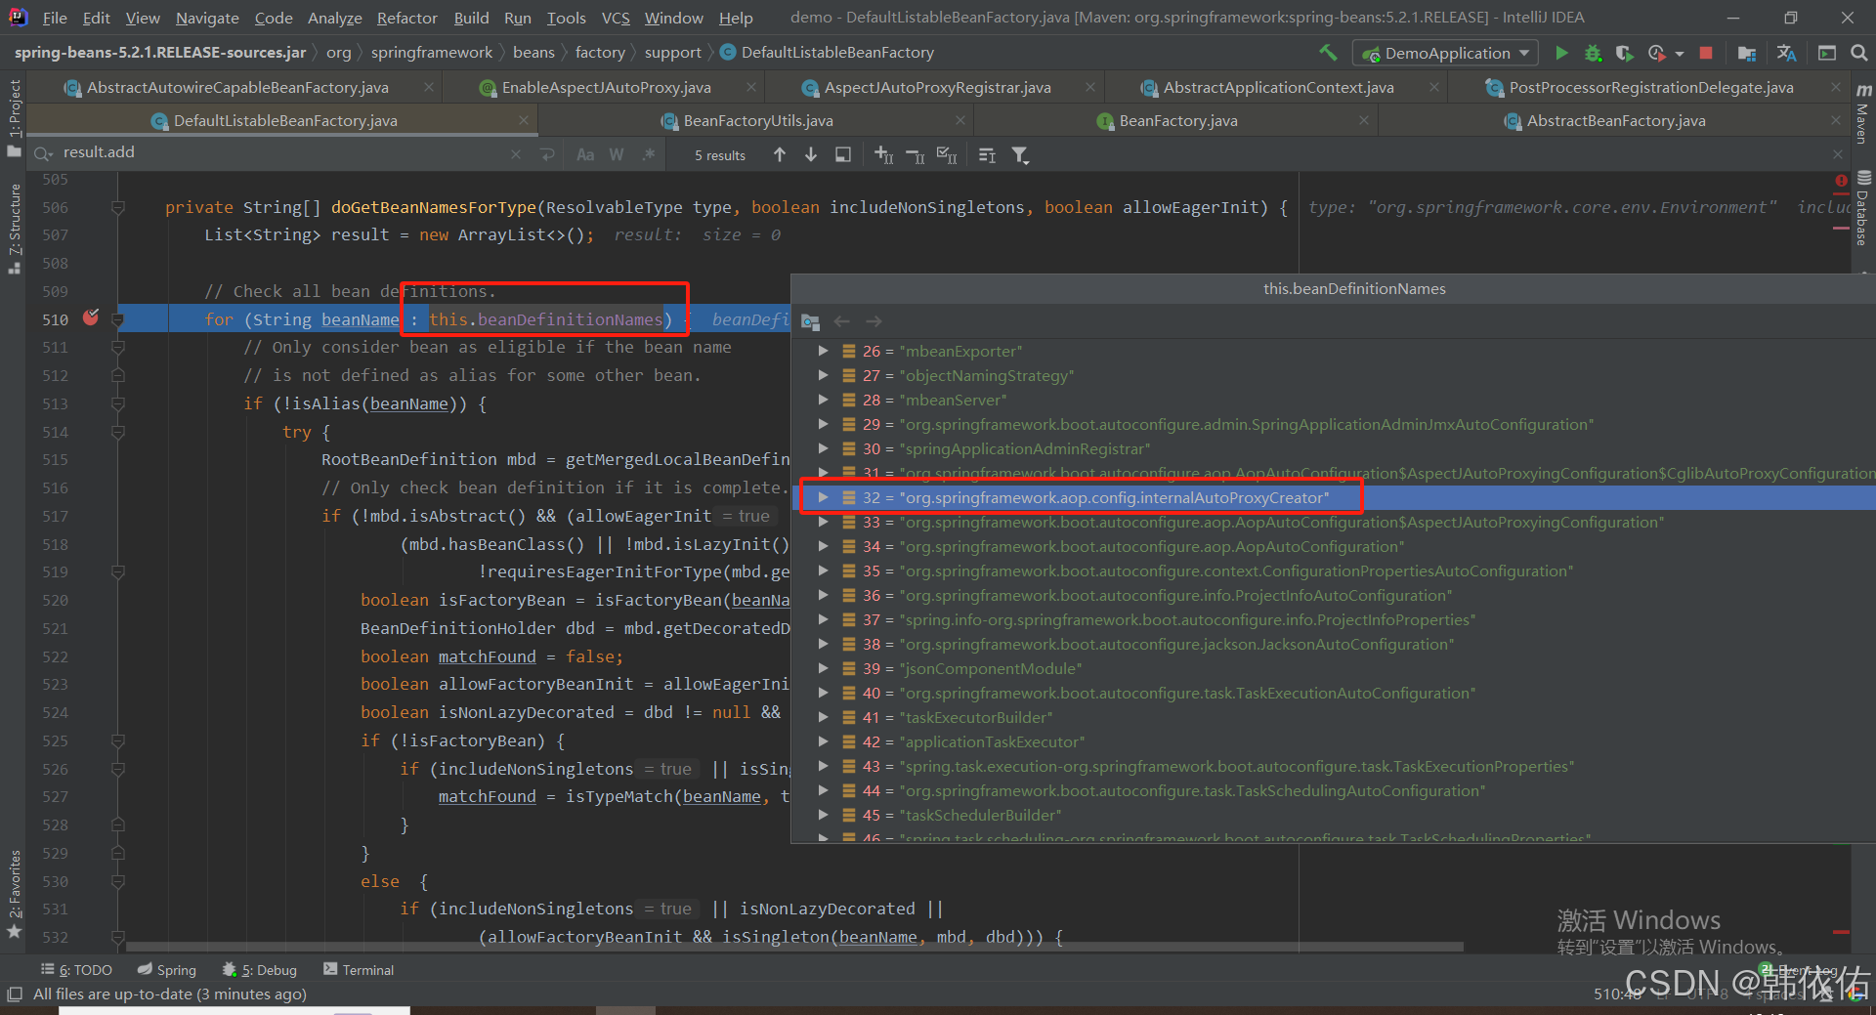
Task: Unselect occurrence icon in find bar
Action: [x=916, y=154]
